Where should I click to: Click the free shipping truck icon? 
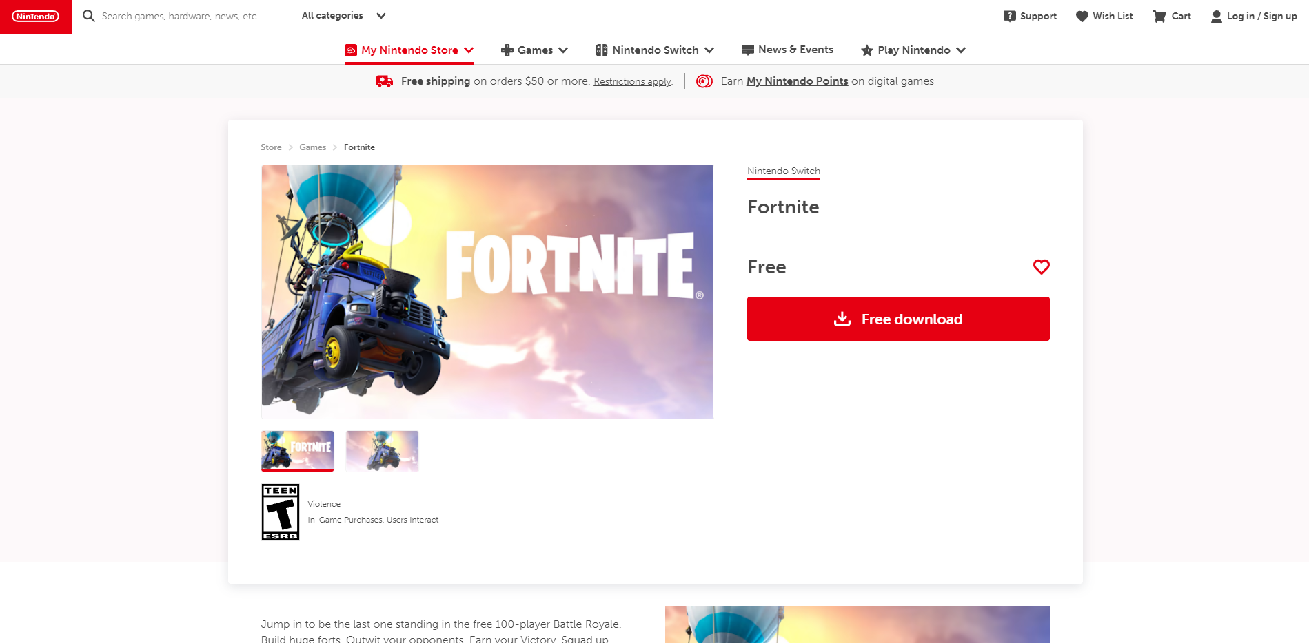pos(385,81)
